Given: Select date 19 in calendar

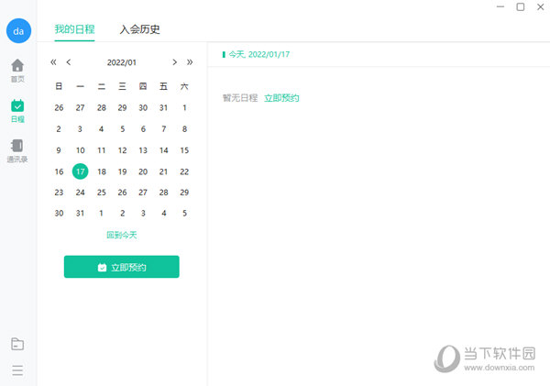Looking at the screenshot, I should (x=123, y=171).
